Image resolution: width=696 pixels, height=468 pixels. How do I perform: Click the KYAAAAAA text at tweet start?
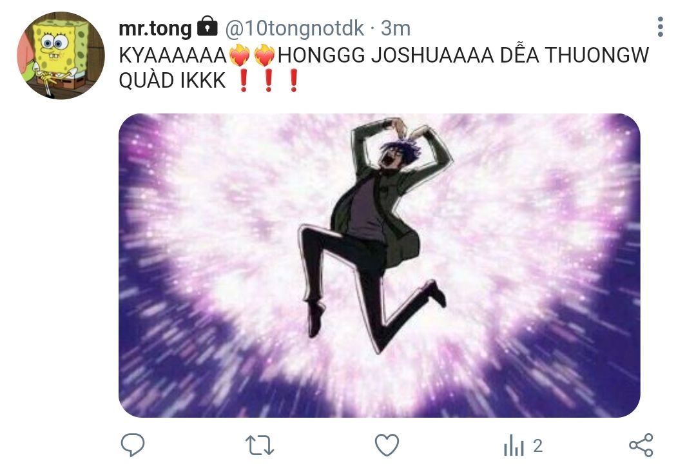point(173,55)
